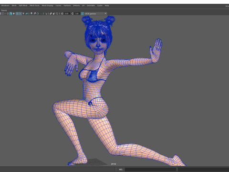Screen dimensions: 229x172
Task: Click the MEL script type label
Action: pyautogui.click(x=121, y=170)
